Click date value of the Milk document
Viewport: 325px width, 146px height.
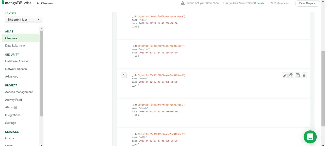(x=158, y=141)
